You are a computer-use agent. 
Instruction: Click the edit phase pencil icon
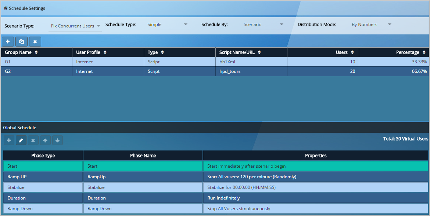[x=21, y=140]
